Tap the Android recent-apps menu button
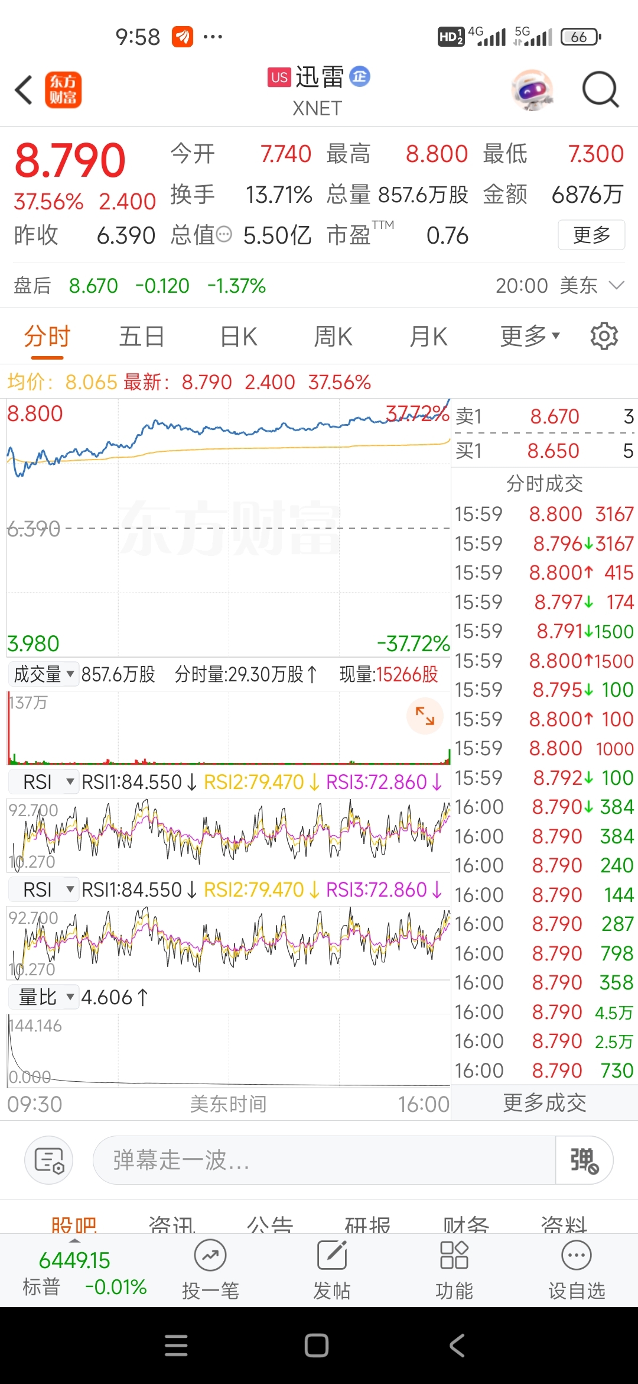The image size is (638, 1384). click(x=176, y=1346)
